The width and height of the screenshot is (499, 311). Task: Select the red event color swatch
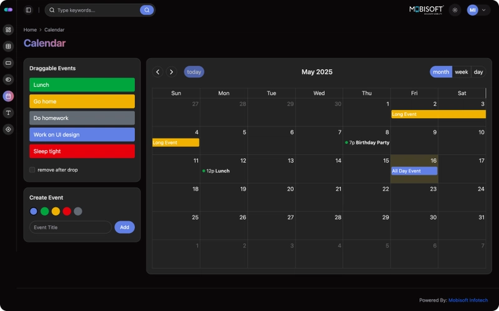(67, 211)
